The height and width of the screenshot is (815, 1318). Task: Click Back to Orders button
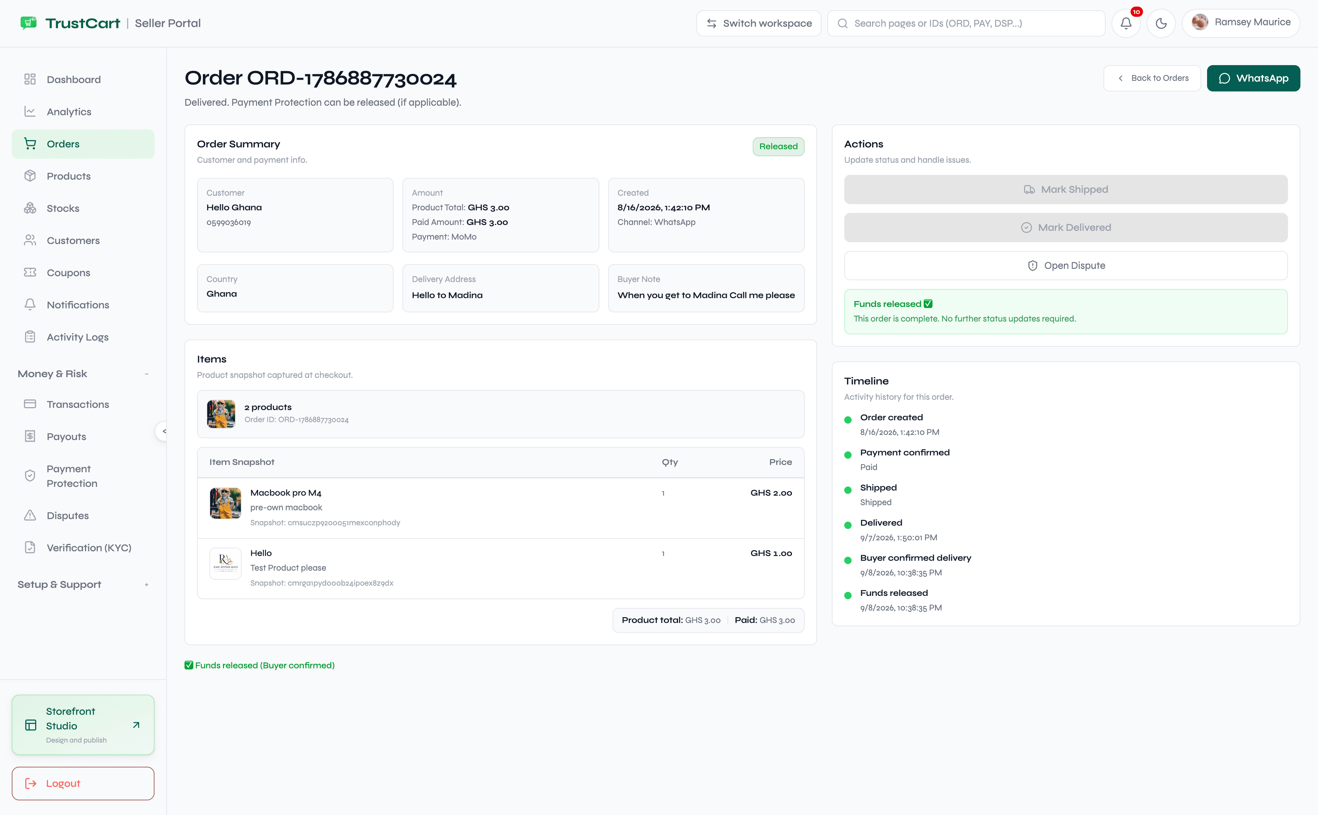click(x=1152, y=78)
